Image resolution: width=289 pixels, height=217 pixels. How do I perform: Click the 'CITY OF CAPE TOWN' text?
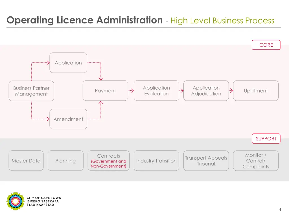pos(44,198)
